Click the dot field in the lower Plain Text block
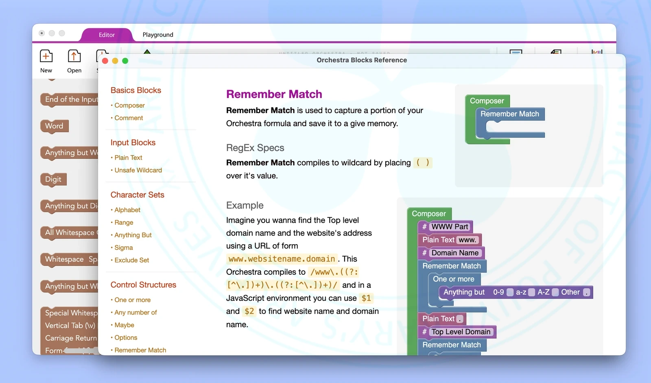The width and height of the screenshot is (651, 383). [x=460, y=319]
